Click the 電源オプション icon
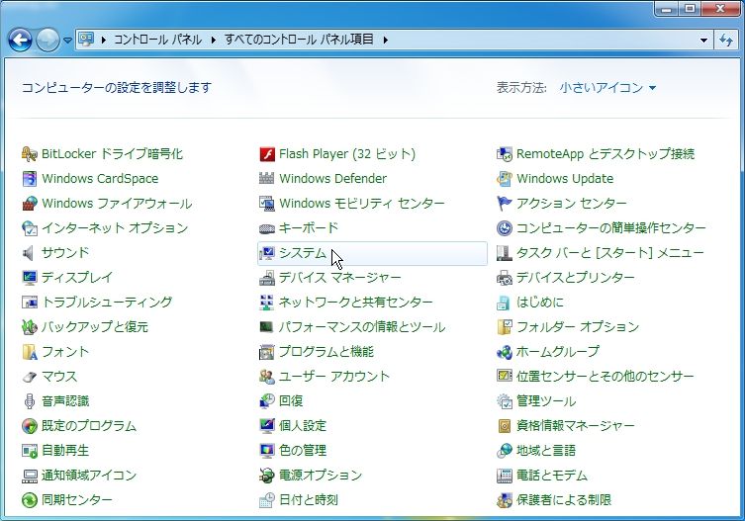 (x=267, y=475)
